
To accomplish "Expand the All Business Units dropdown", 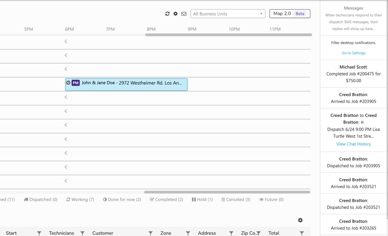I will click(228, 14).
